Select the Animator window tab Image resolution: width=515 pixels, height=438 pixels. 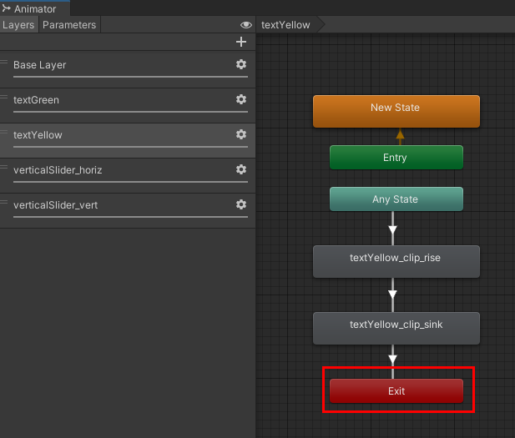[35, 9]
